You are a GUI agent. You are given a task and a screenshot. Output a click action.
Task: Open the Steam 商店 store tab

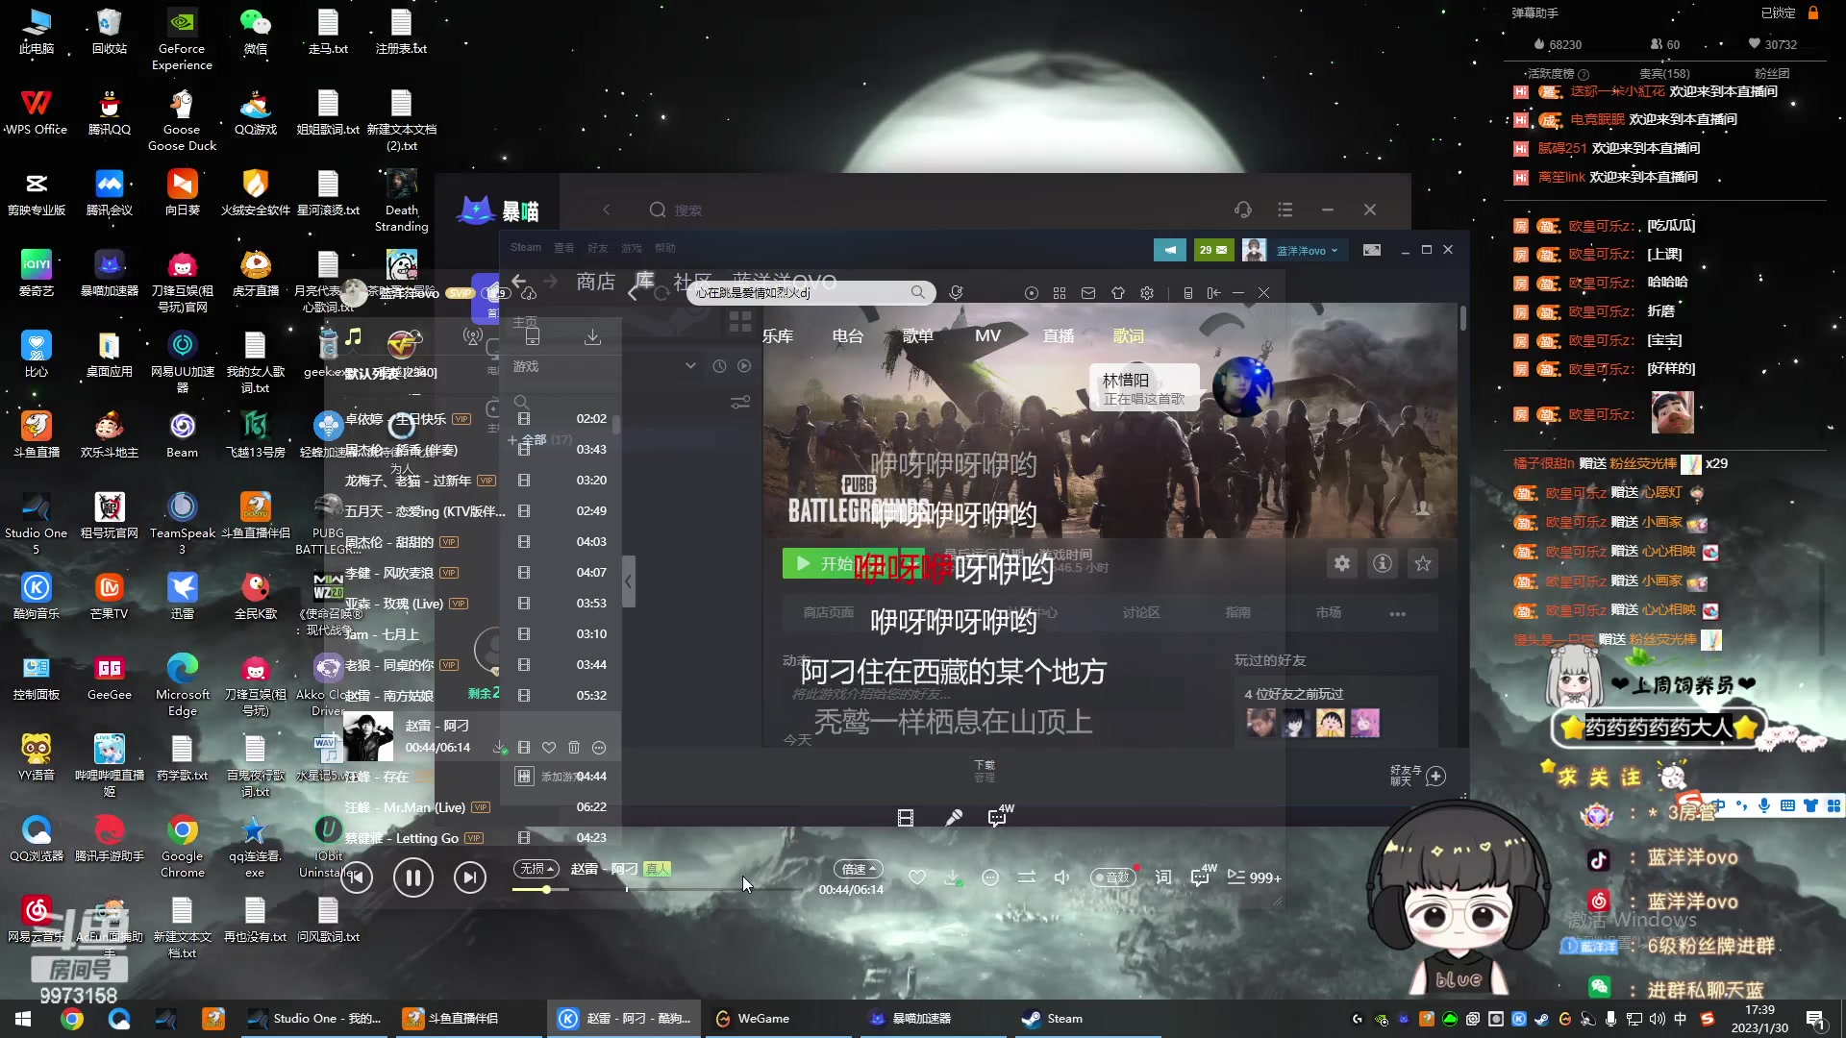pos(595,282)
